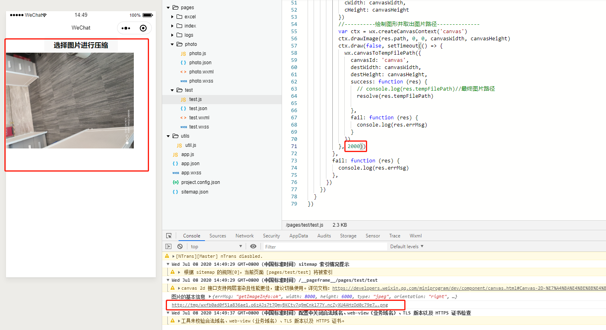The height and width of the screenshot is (330, 606).
Task: Expand the getImageInfo object details
Action: click(210, 296)
